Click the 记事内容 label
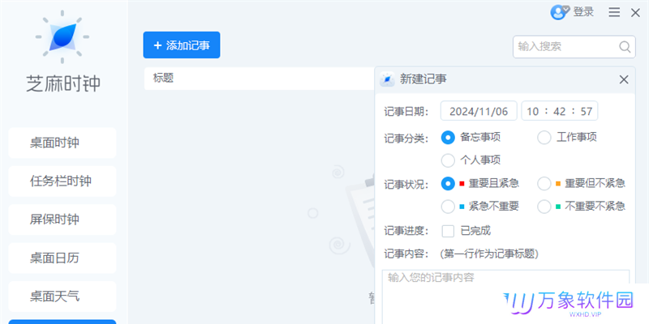 click(406, 254)
